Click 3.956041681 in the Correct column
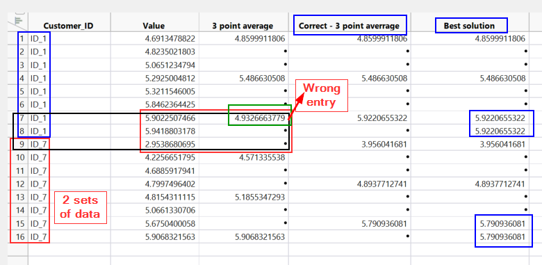The height and width of the screenshot is (265, 542). tap(384, 144)
